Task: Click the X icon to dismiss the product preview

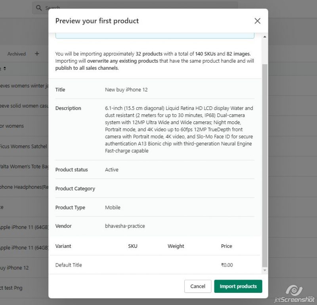Action: (x=258, y=21)
